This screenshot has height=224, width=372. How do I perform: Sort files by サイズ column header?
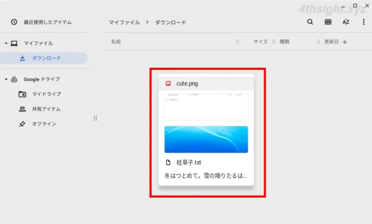(x=260, y=42)
